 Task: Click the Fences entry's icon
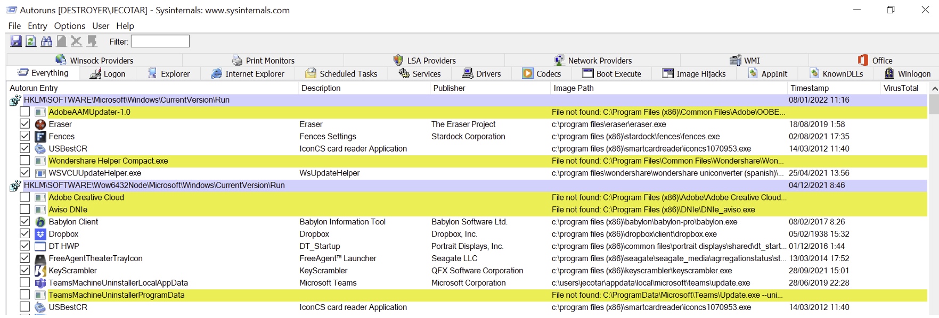(x=40, y=137)
